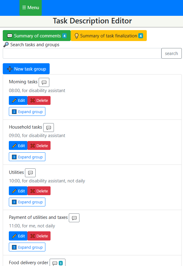Click the plus icon on New task group
This screenshot has width=183, height=266.
pyautogui.click(x=10, y=69)
